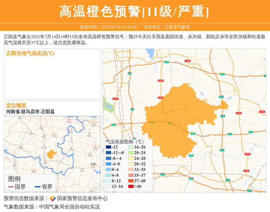Select the darkest blue -12 legend swatch
This screenshot has height=212, width=270.
[108, 147]
